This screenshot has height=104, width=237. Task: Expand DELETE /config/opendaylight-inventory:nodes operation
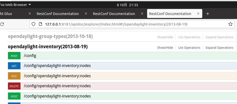pyautogui.click(x=57, y=86)
